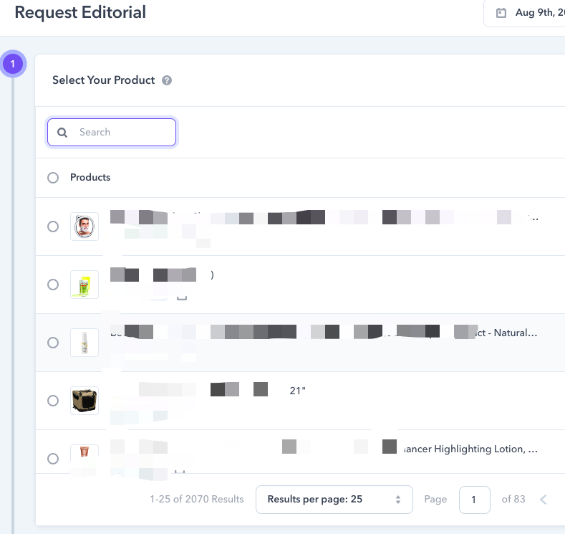Open the Results per page dropdown
Viewport: 565px width, 534px height.
(x=334, y=500)
